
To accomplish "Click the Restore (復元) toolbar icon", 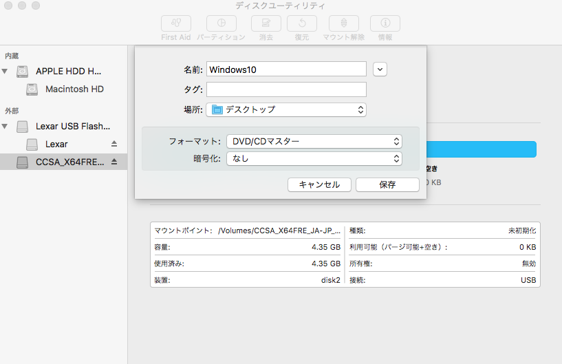I will pyautogui.click(x=302, y=23).
